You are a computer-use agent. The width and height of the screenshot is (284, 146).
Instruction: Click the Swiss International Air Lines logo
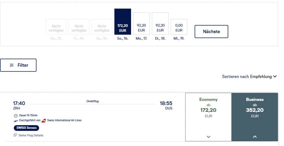click(44, 120)
